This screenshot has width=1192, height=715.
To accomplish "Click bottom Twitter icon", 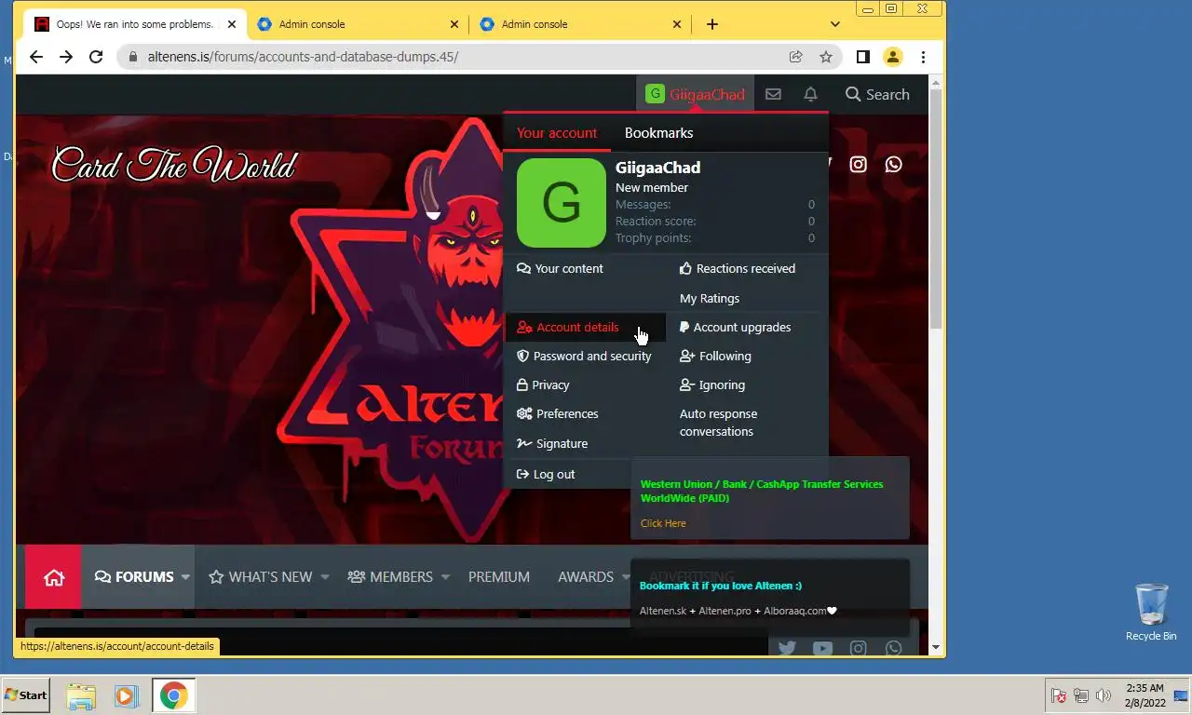I will point(787,648).
